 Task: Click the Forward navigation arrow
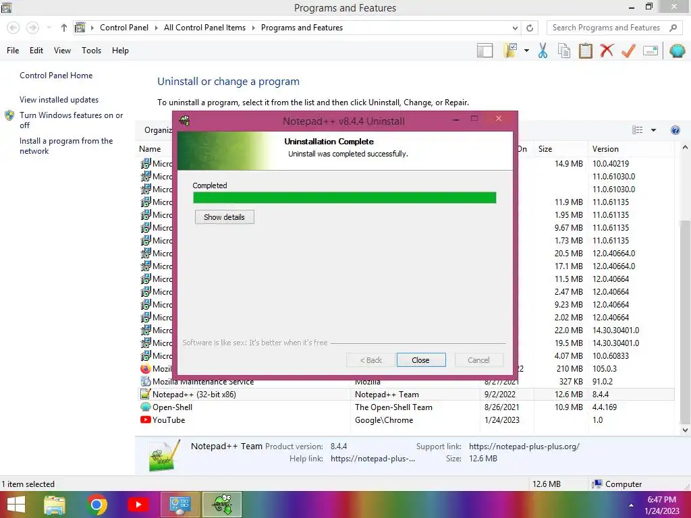32,28
